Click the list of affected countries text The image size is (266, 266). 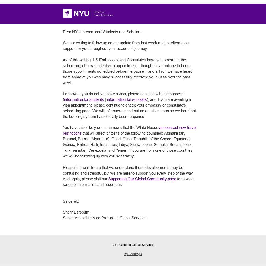(128, 145)
